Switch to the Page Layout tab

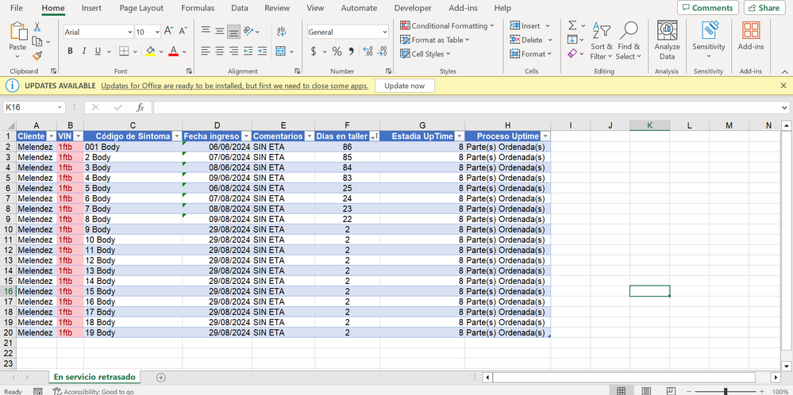pyautogui.click(x=141, y=8)
